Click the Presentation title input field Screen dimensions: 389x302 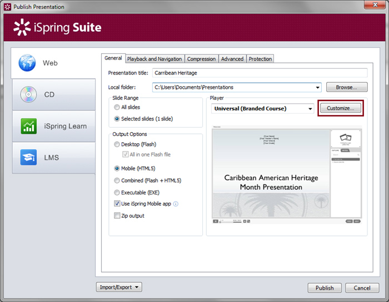tap(260, 73)
